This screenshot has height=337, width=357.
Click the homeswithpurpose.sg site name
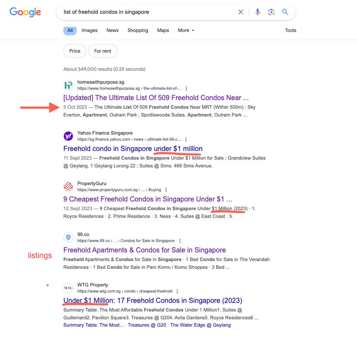[x=100, y=82]
